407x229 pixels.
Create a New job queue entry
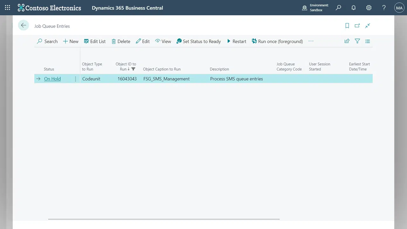click(70, 41)
